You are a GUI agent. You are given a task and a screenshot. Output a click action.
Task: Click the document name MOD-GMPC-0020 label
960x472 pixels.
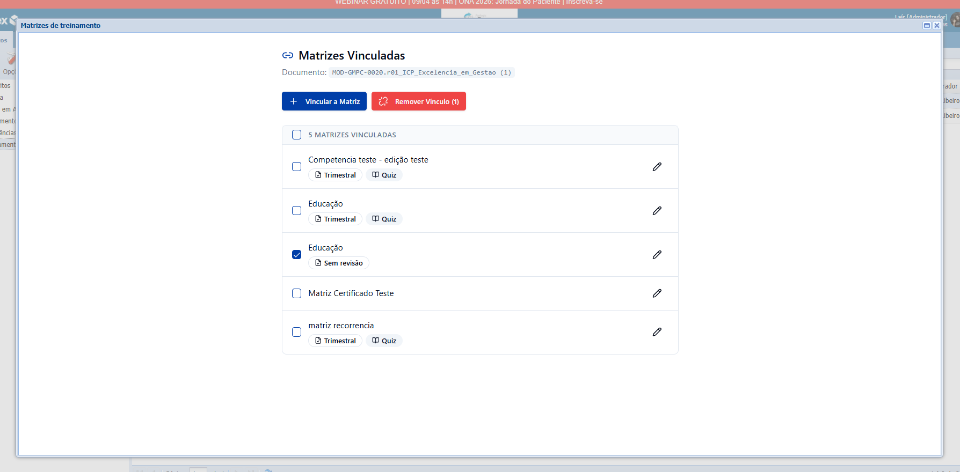pos(421,72)
